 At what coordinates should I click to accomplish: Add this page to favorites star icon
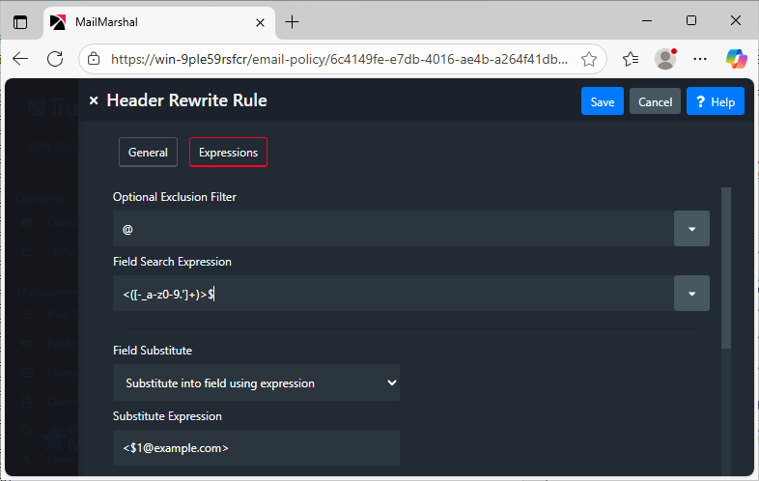589,59
